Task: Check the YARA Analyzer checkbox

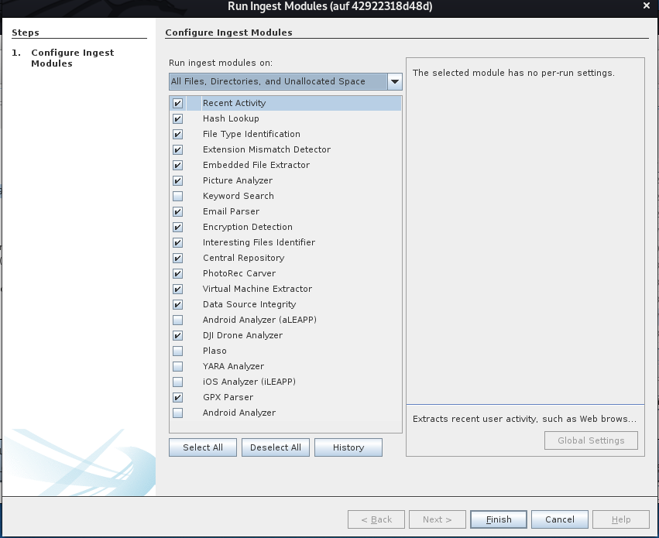Action: pos(178,366)
